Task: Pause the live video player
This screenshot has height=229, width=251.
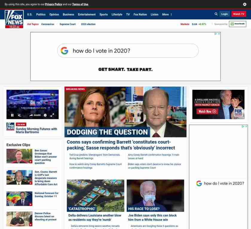Action: tap(12, 115)
